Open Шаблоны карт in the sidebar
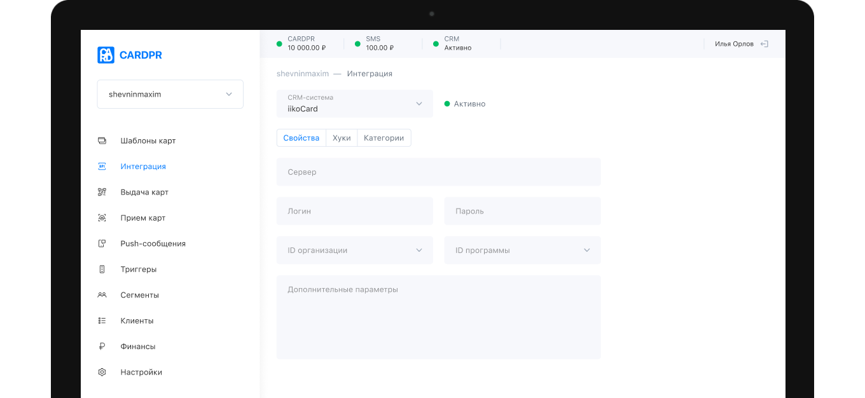Viewport: 865px width, 398px height. click(x=148, y=141)
